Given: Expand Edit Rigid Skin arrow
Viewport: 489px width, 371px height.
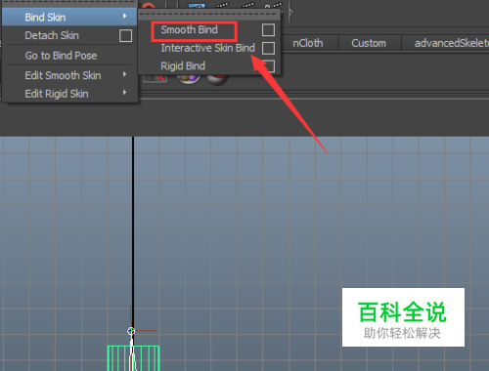Looking at the screenshot, I should click(124, 93).
